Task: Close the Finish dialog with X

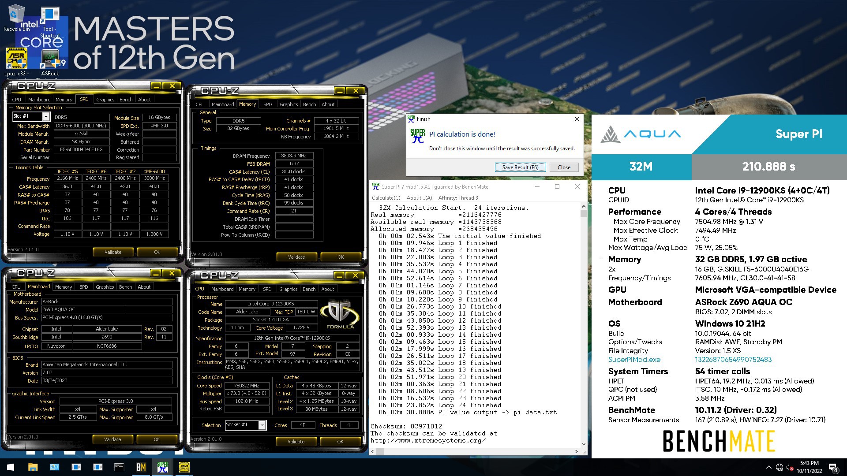Action: 577,119
